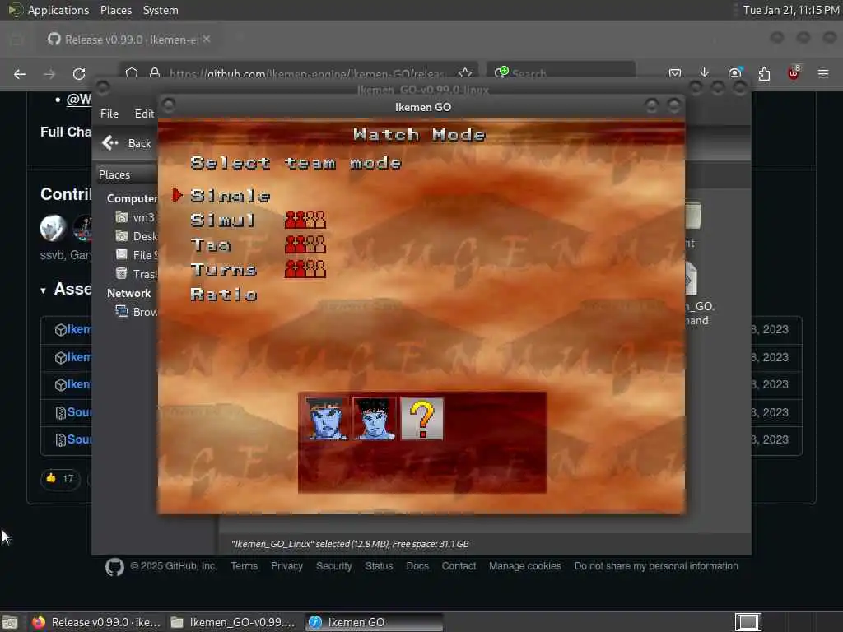Image resolution: width=843 pixels, height=632 pixels.
Task: Open Edit menu in file manager
Action: (144, 114)
